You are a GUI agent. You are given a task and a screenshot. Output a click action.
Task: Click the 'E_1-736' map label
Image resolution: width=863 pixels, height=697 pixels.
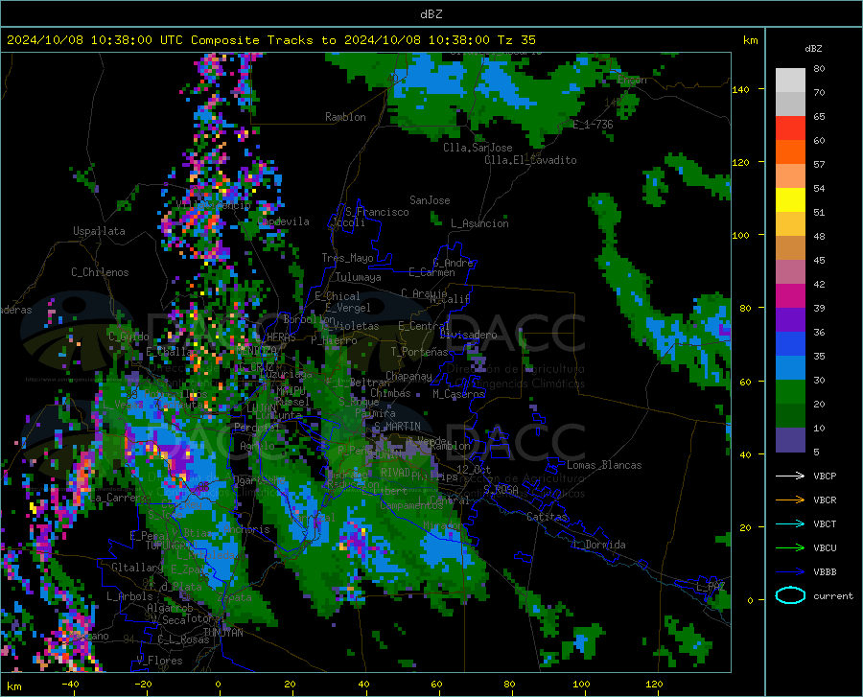pos(593,125)
